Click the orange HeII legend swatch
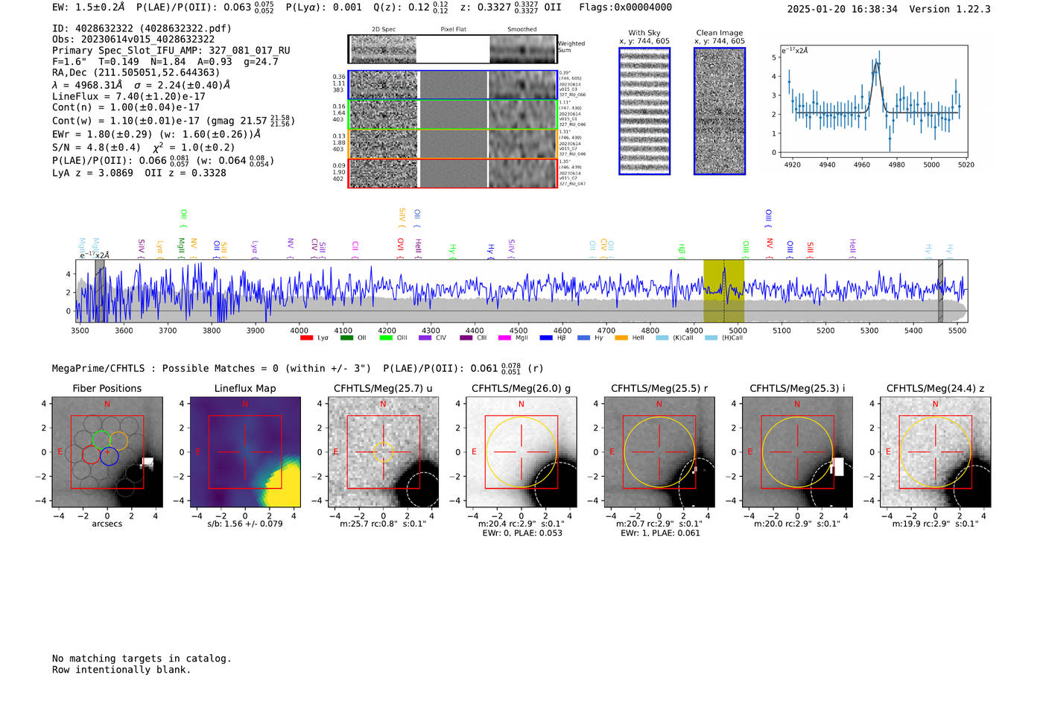 coord(621,338)
